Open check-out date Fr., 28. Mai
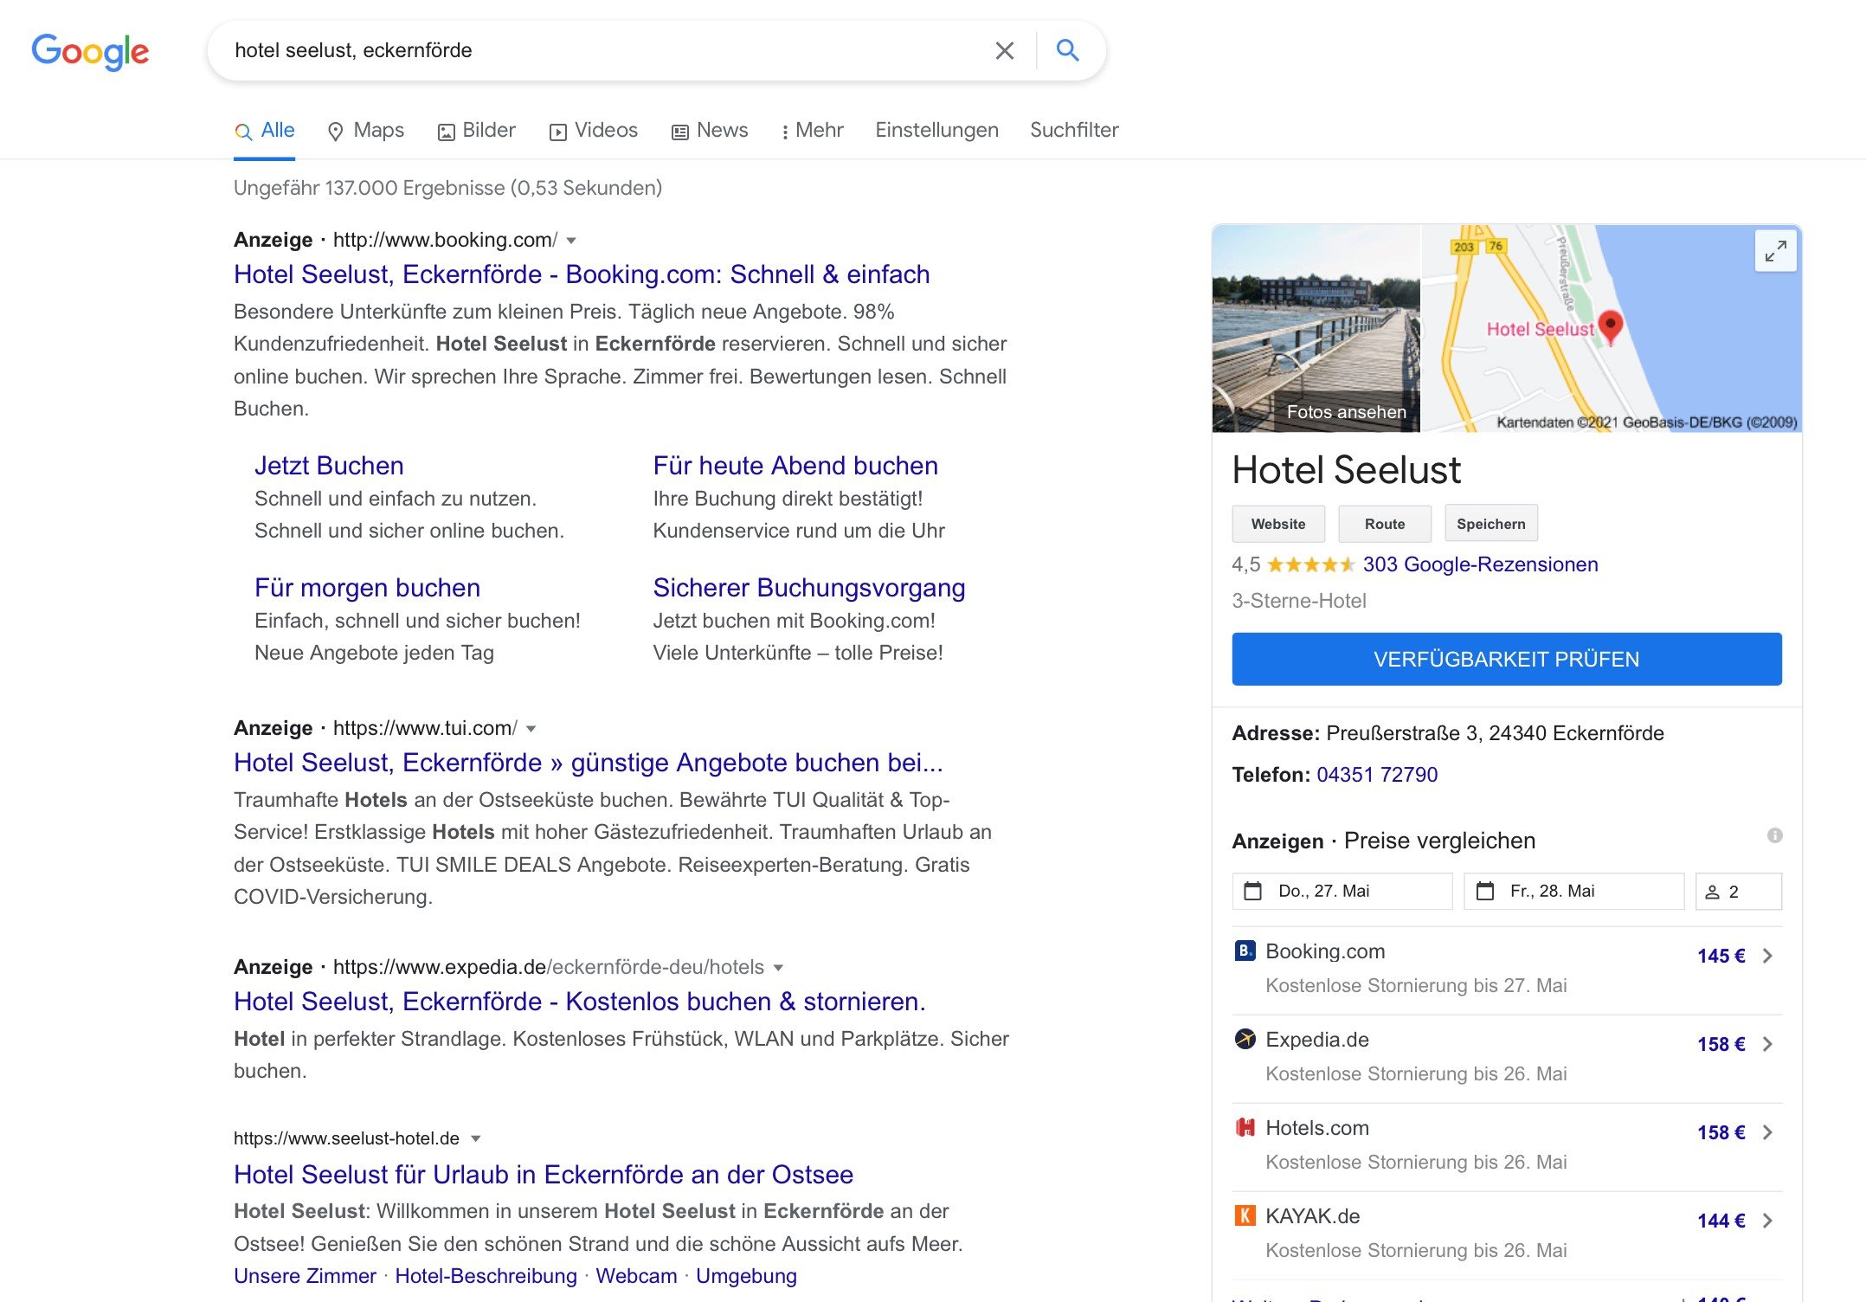The image size is (1866, 1302). 1573,891
